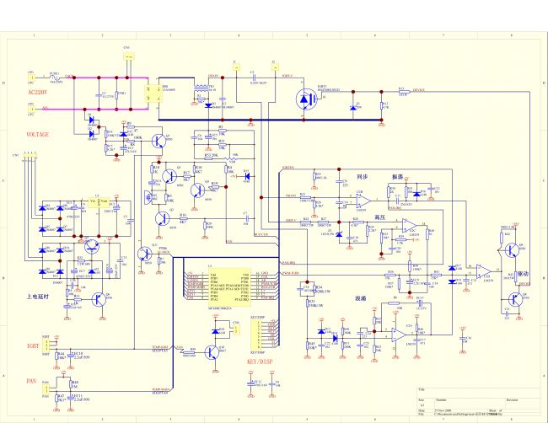Select the buzzer speaker symbol
548x423 pixels.
pos(148,197)
